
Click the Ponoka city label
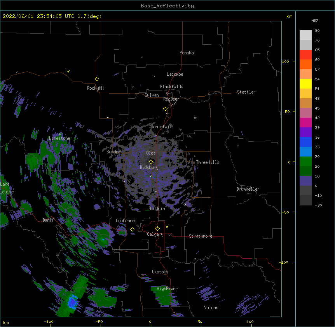point(187,53)
